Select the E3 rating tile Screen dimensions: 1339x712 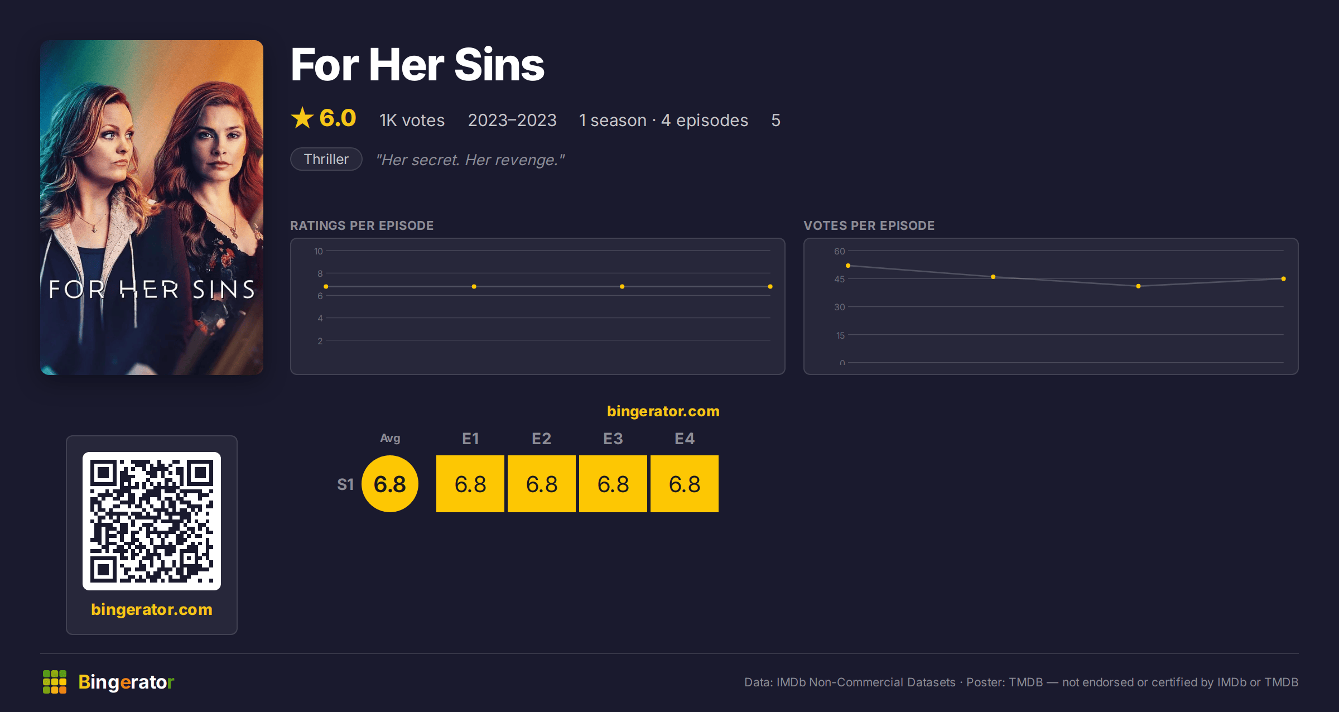(613, 484)
